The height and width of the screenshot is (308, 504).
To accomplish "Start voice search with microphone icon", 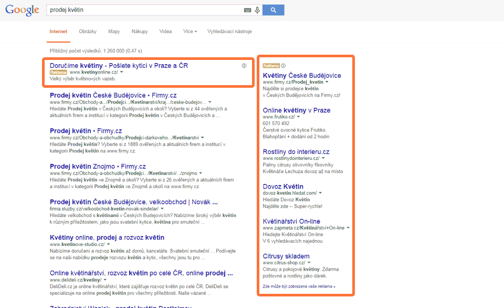I will [257, 11].
